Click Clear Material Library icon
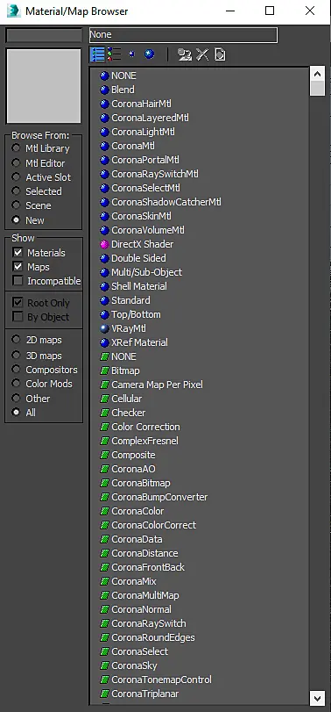The width and height of the screenshot is (331, 712). pos(220,55)
